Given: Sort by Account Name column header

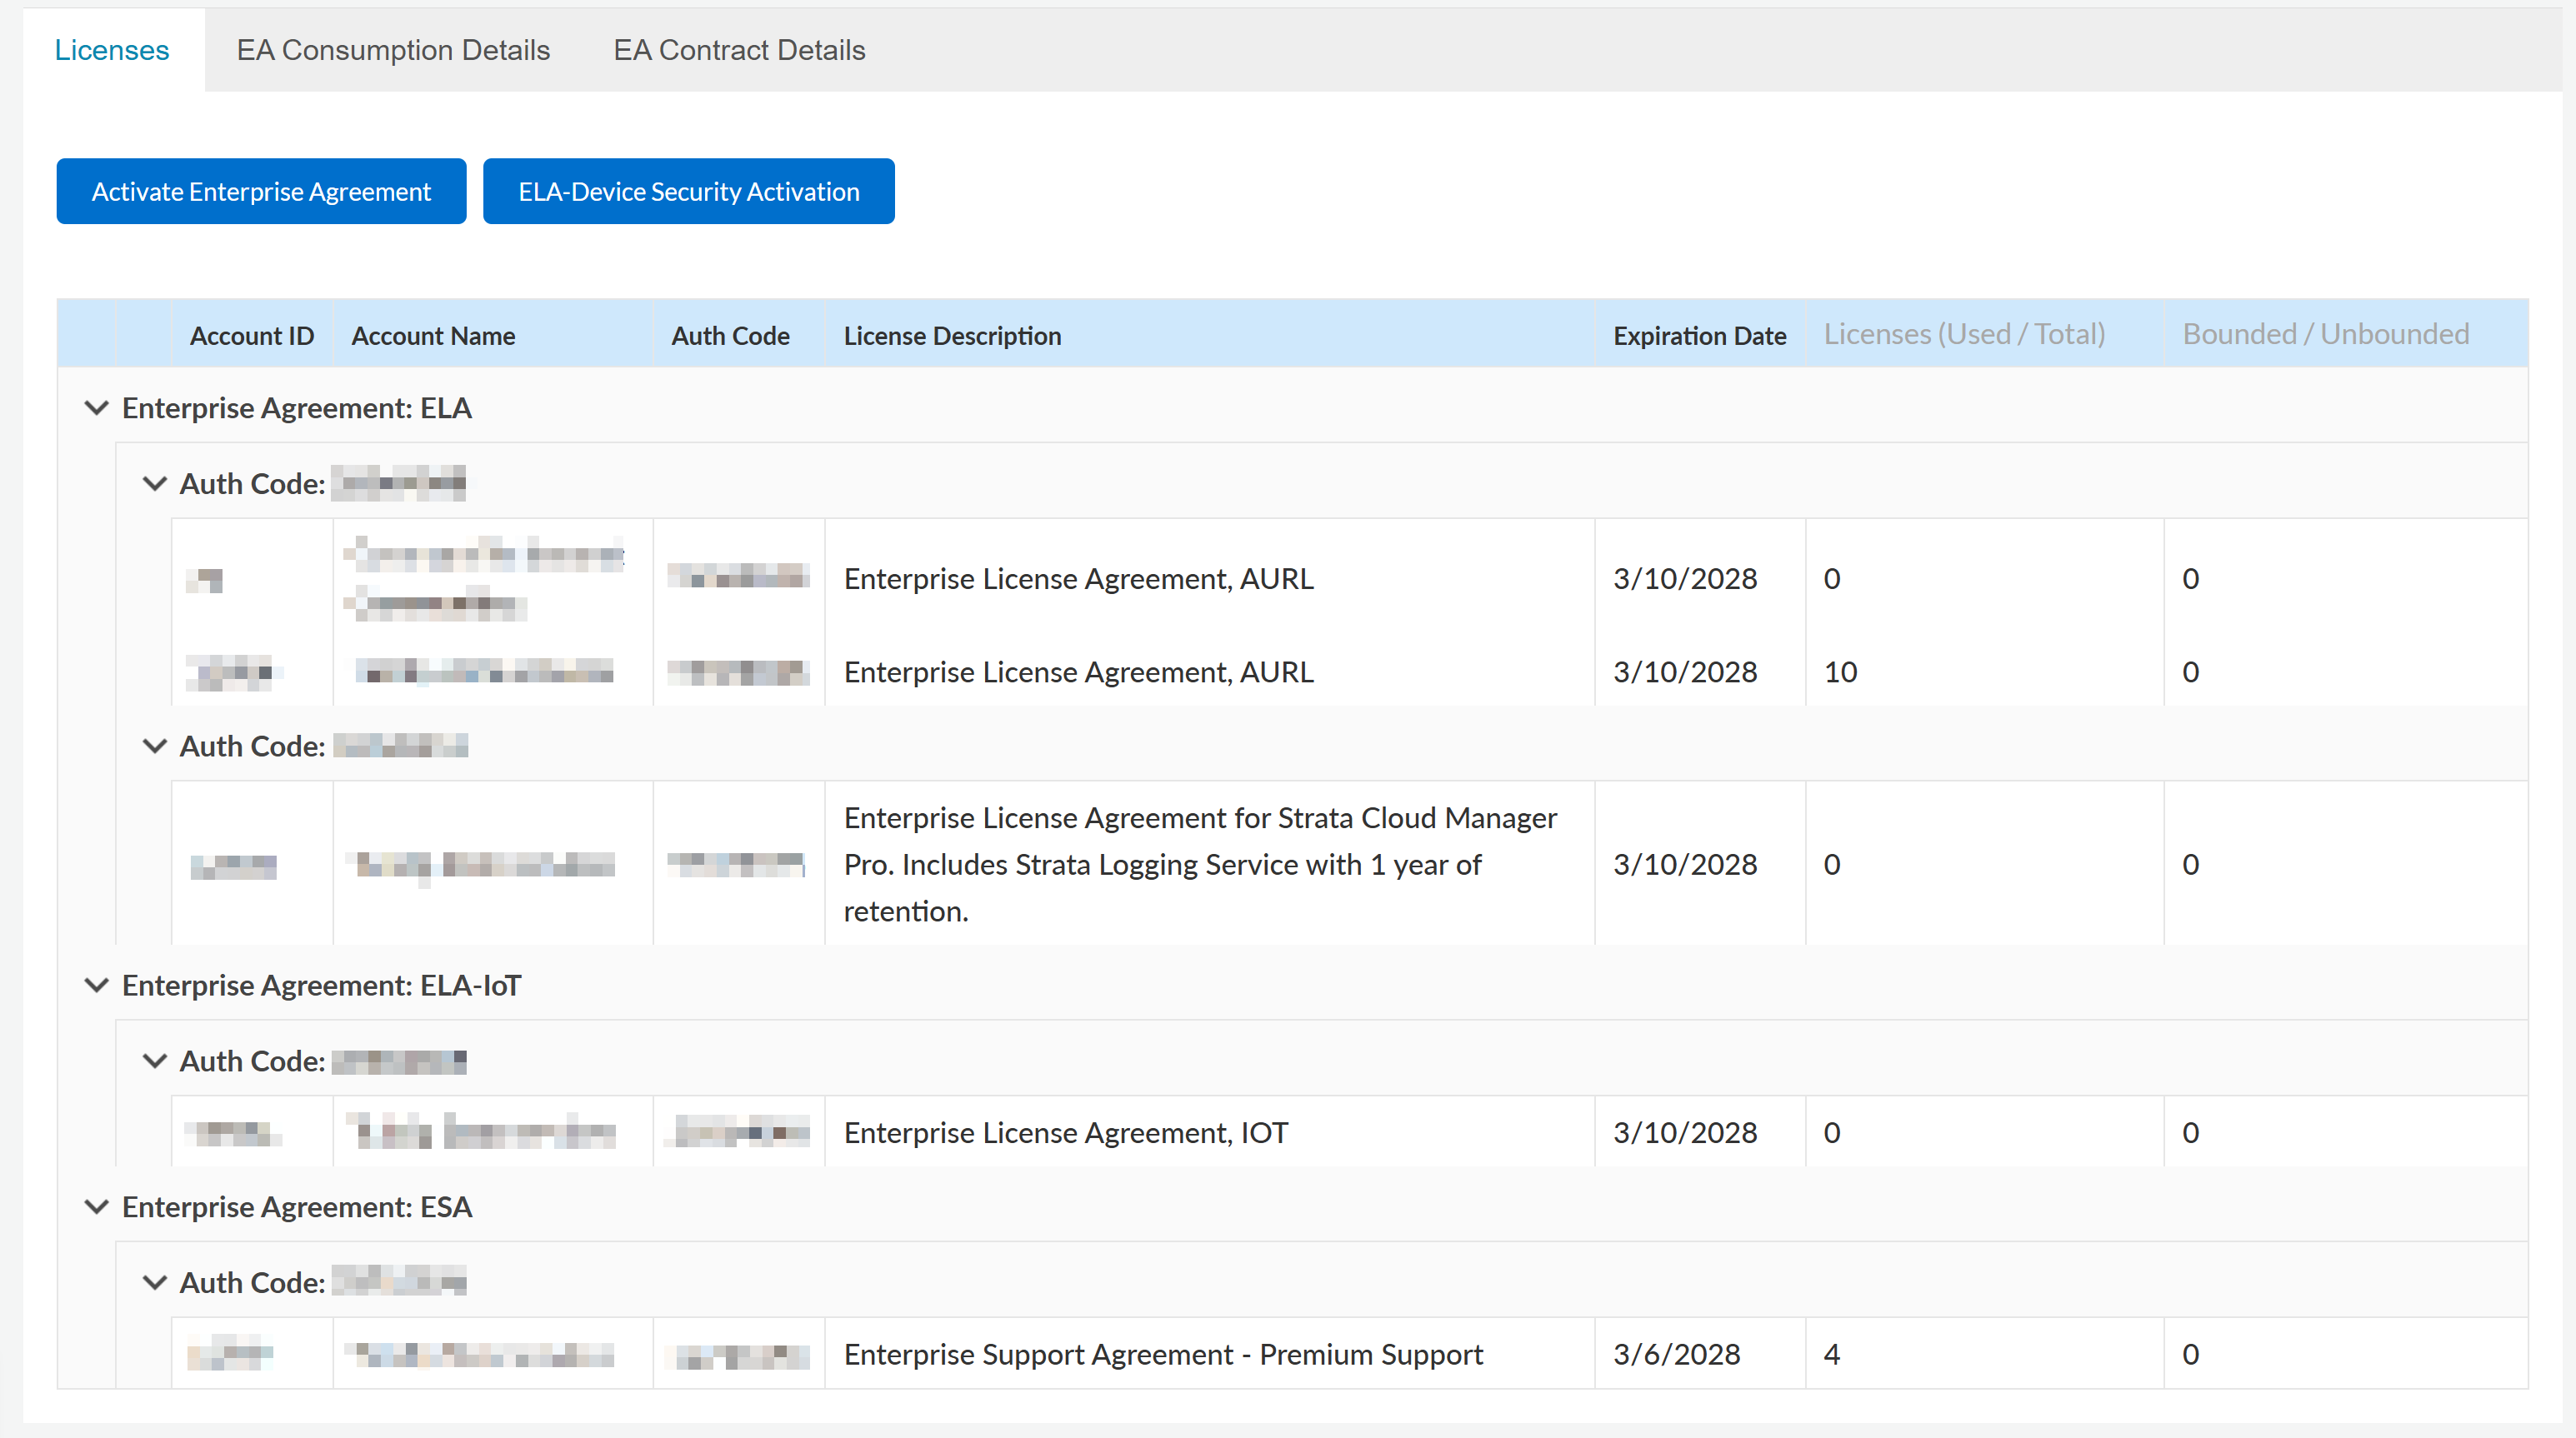Looking at the screenshot, I should click(433, 336).
